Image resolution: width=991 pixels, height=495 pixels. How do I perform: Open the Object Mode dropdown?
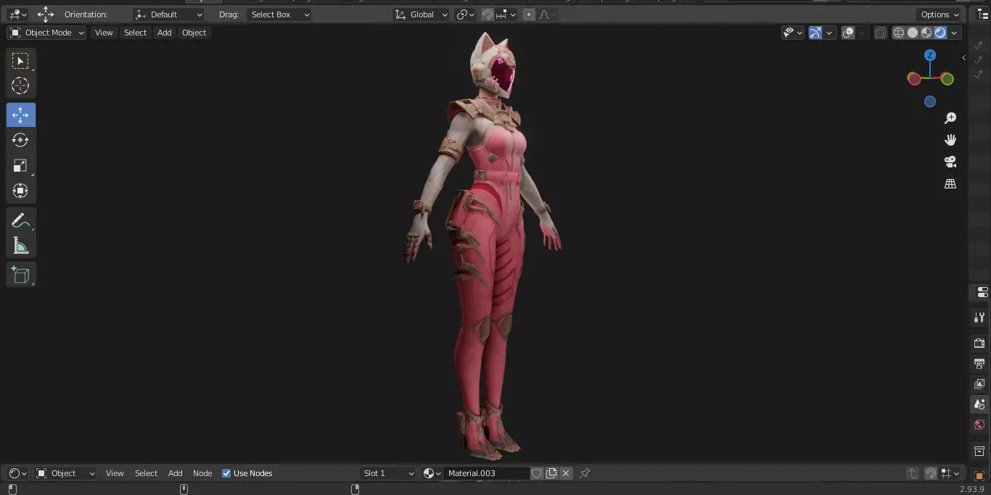[x=46, y=33]
